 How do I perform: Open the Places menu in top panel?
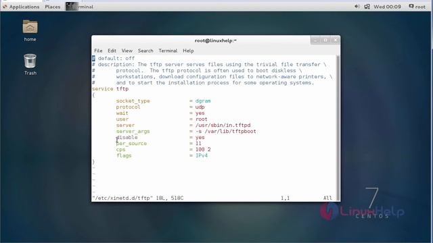[53, 7]
